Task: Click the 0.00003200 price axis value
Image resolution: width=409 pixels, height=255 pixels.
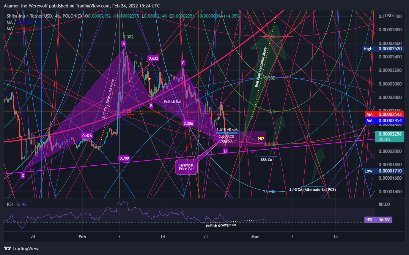Action: [x=390, y=70]
